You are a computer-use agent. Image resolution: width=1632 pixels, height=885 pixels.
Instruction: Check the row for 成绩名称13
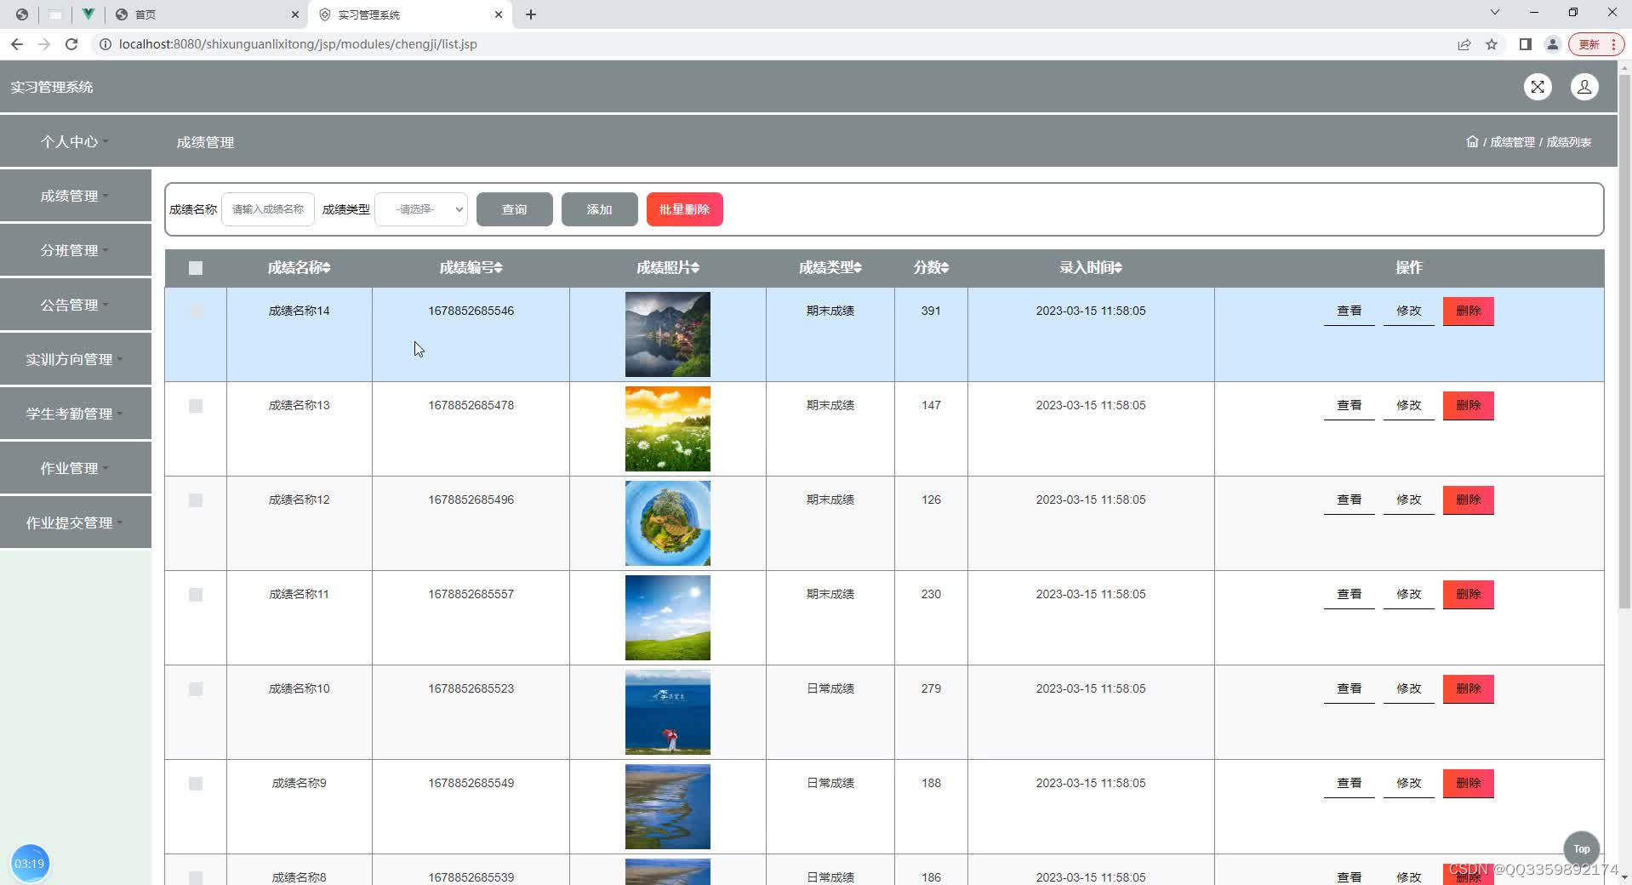tap(196, 406)
